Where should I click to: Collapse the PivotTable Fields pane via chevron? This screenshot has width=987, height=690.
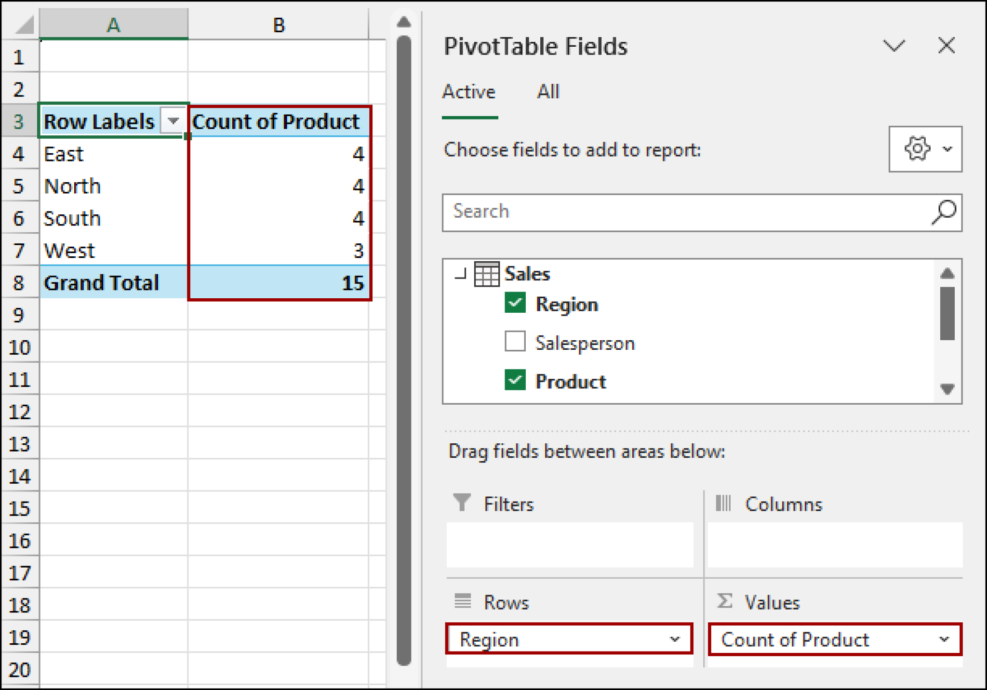click(x=894, y=46)
